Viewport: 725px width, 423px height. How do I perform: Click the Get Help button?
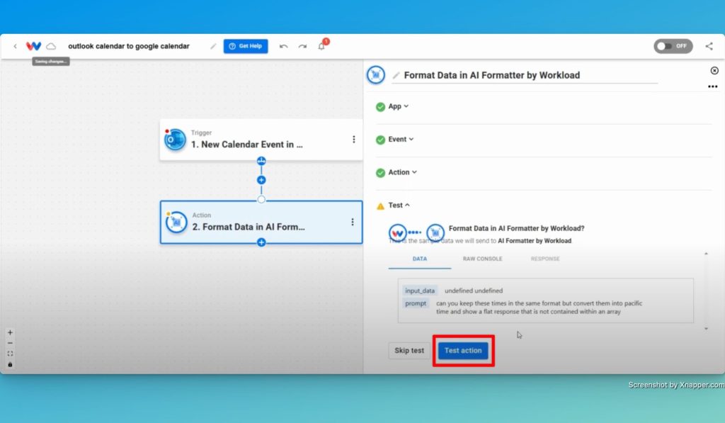246,46
